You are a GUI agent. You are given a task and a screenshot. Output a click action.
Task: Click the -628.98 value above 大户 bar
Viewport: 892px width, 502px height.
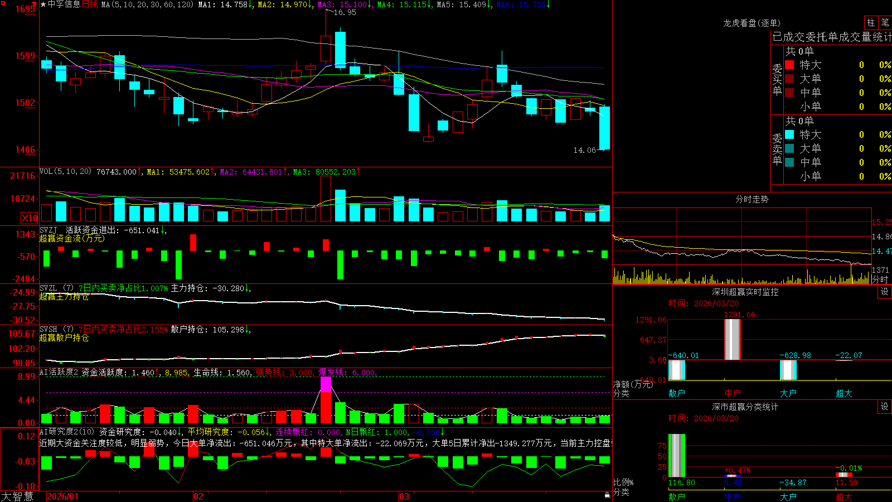(x=796, y=355)
